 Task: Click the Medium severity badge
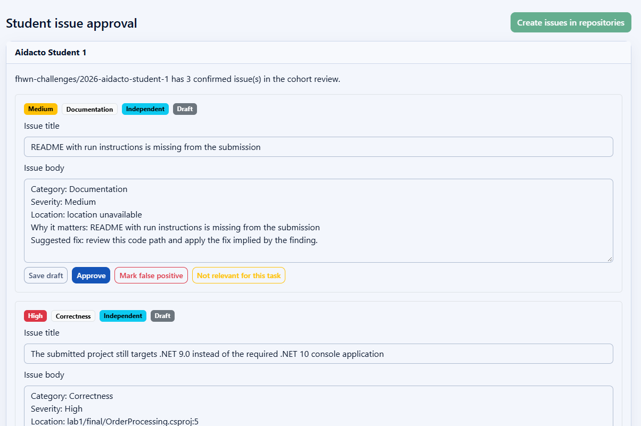point(40,109)
